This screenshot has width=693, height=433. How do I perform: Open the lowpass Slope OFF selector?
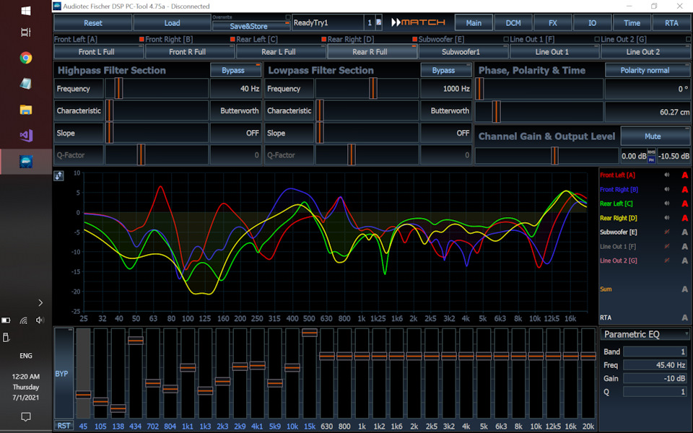point(445,134)
